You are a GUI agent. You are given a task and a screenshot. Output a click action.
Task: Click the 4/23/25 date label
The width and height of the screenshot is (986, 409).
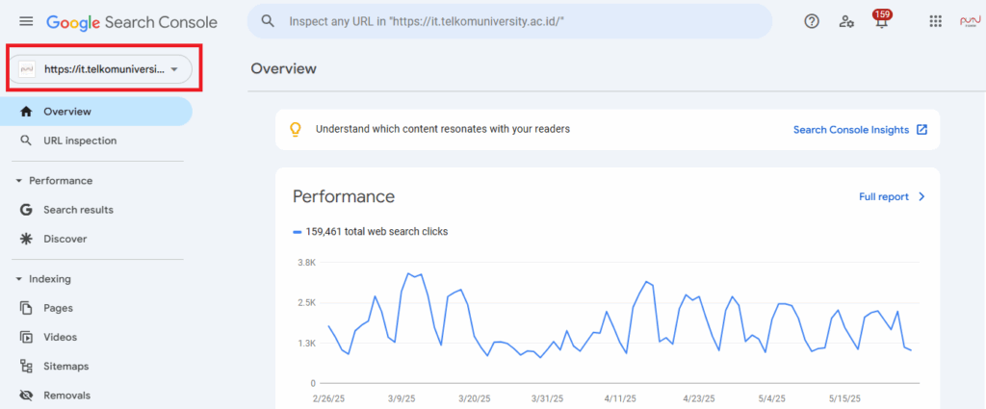pos(699,398)
